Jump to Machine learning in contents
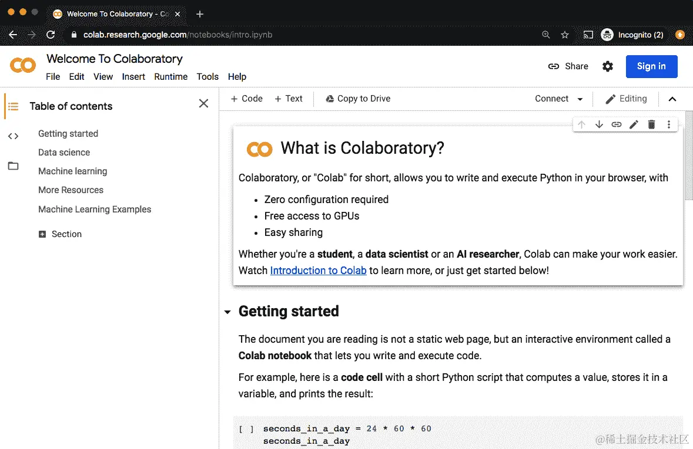The image size is (693, 449). pyautogui.click(x=72, y=171)
